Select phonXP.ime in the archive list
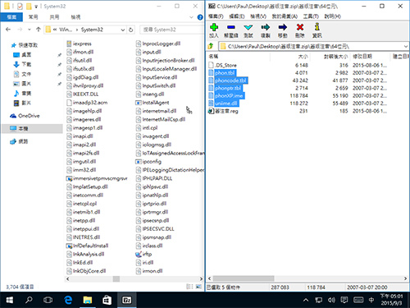The width and height of the screenshot is (410, 308). click(229, 96)
